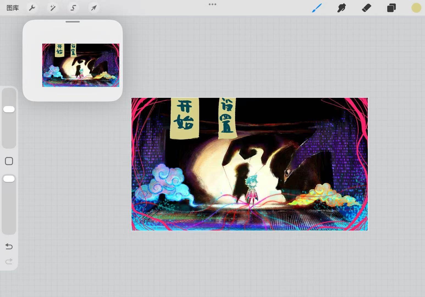The height and width of the screenshot is (297, 425).
Task: Tap the 设置 banner on main canvas
Action: tap(227, 118)
